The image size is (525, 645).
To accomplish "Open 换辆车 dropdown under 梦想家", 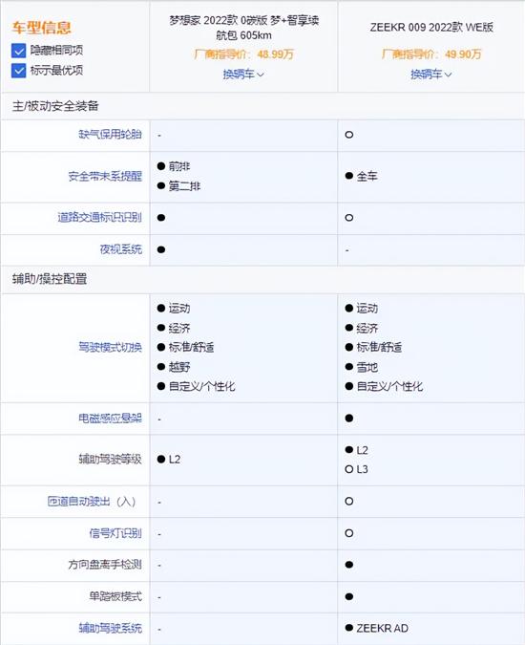I will (x=243, y=75).
